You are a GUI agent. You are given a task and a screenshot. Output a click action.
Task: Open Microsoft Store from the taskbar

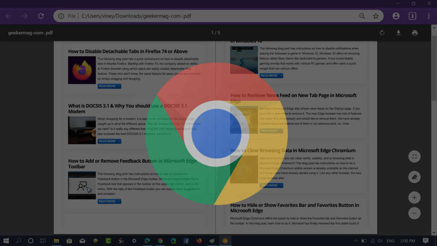click(x=69, y=241)
